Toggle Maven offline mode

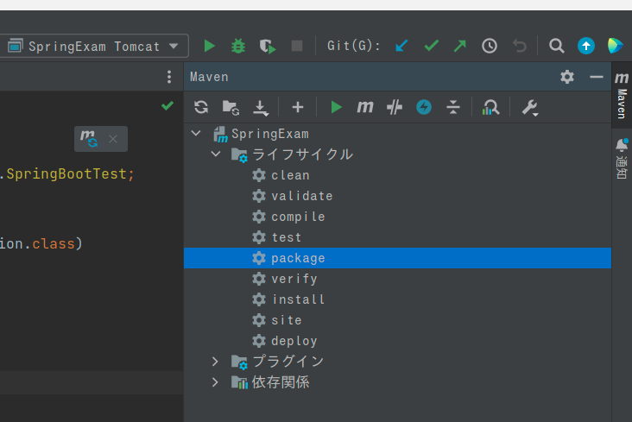click(395, 107)
